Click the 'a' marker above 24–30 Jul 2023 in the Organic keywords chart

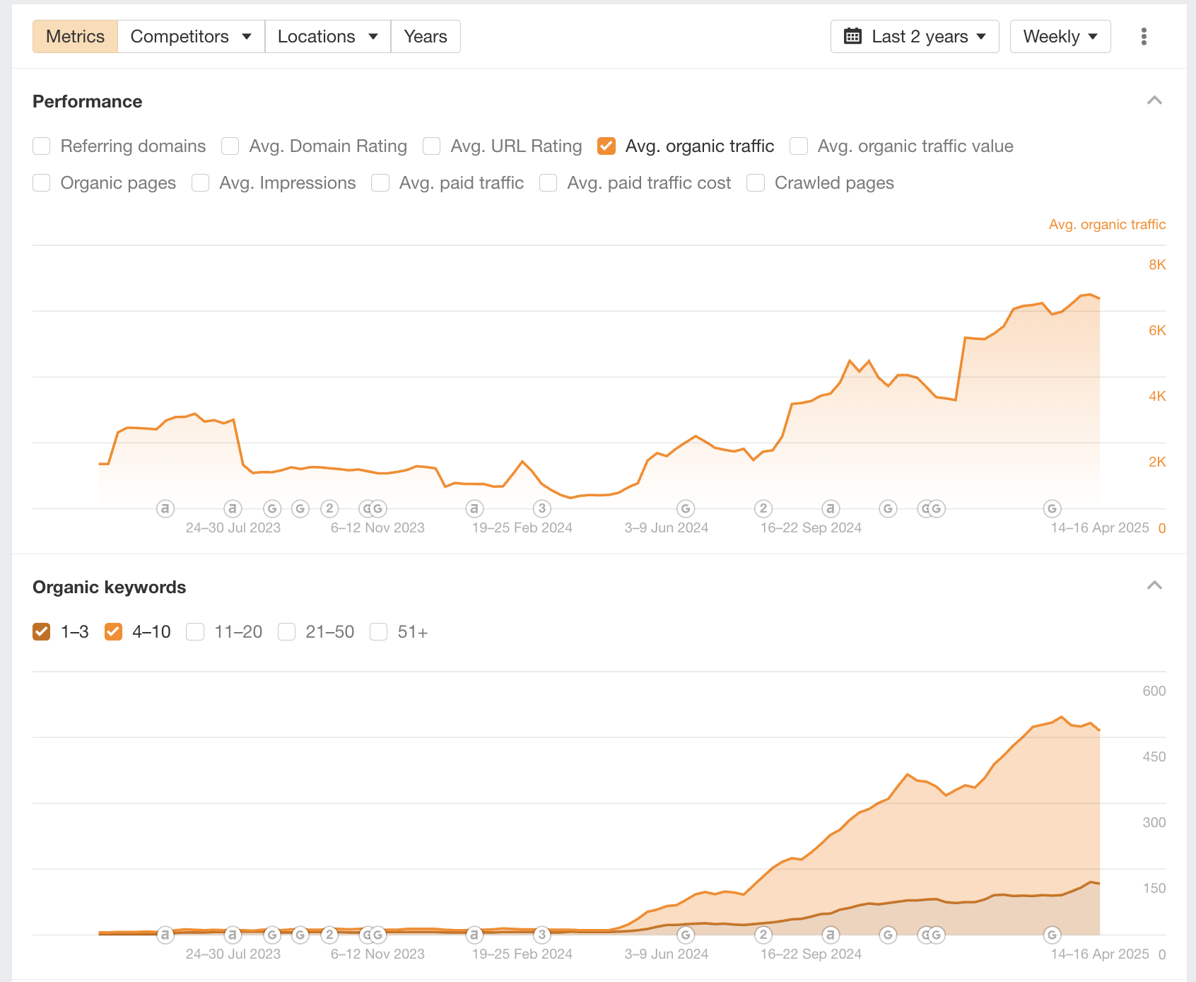coord(233,935)
